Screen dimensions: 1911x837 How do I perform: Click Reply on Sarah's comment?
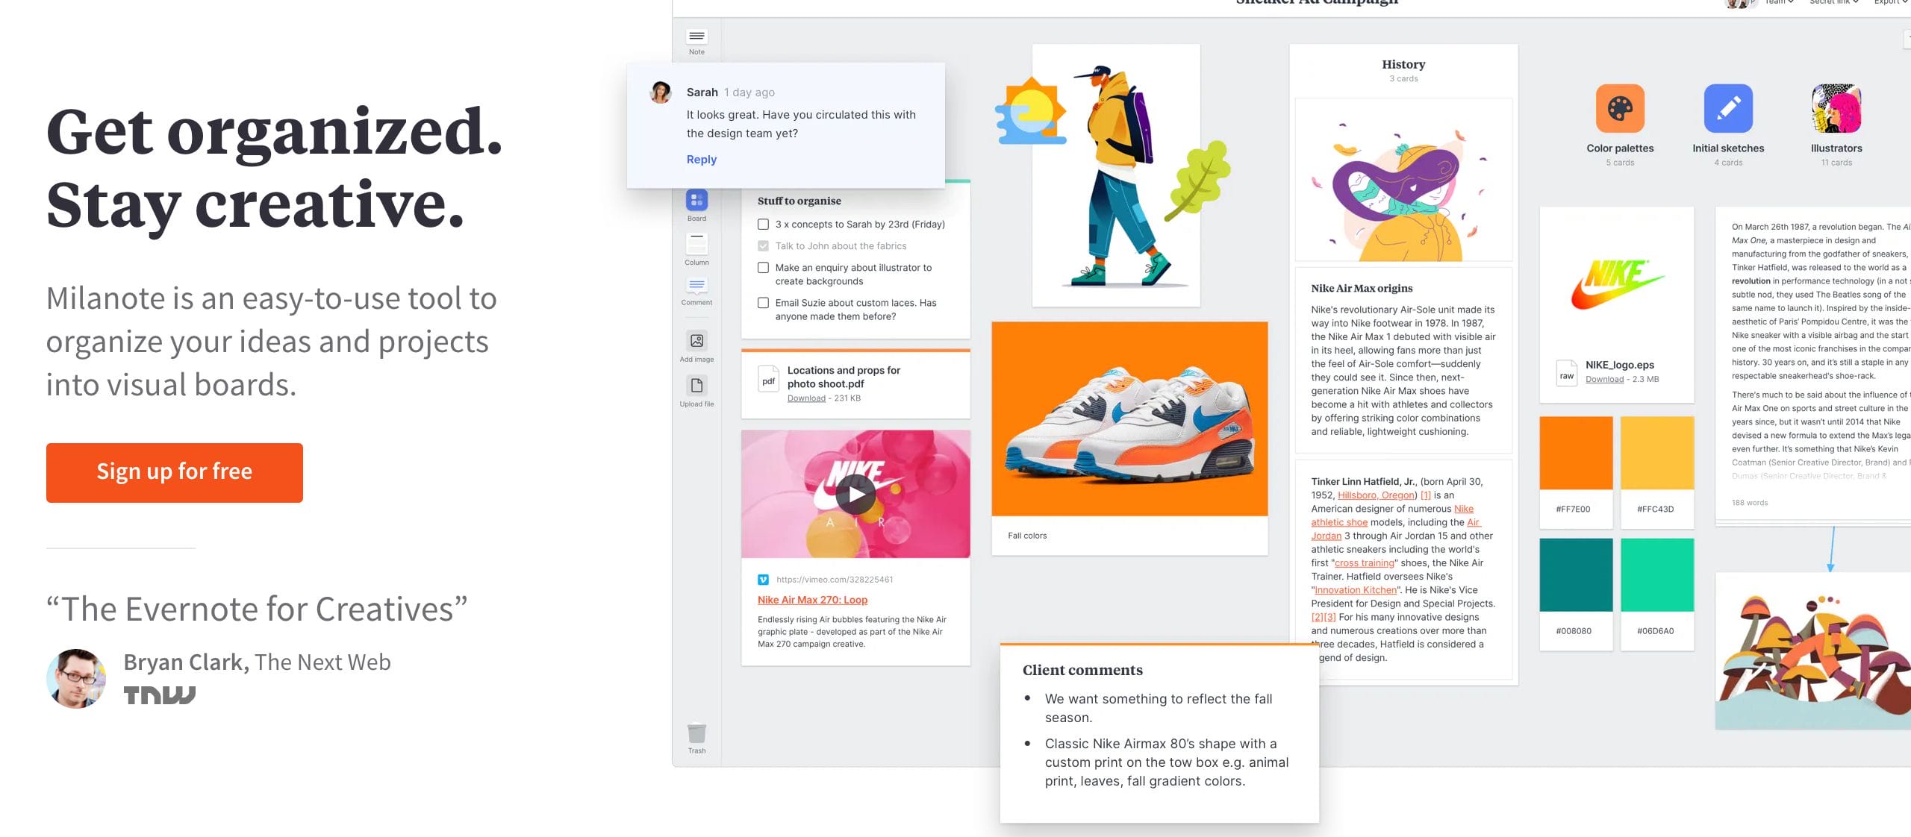701,160
